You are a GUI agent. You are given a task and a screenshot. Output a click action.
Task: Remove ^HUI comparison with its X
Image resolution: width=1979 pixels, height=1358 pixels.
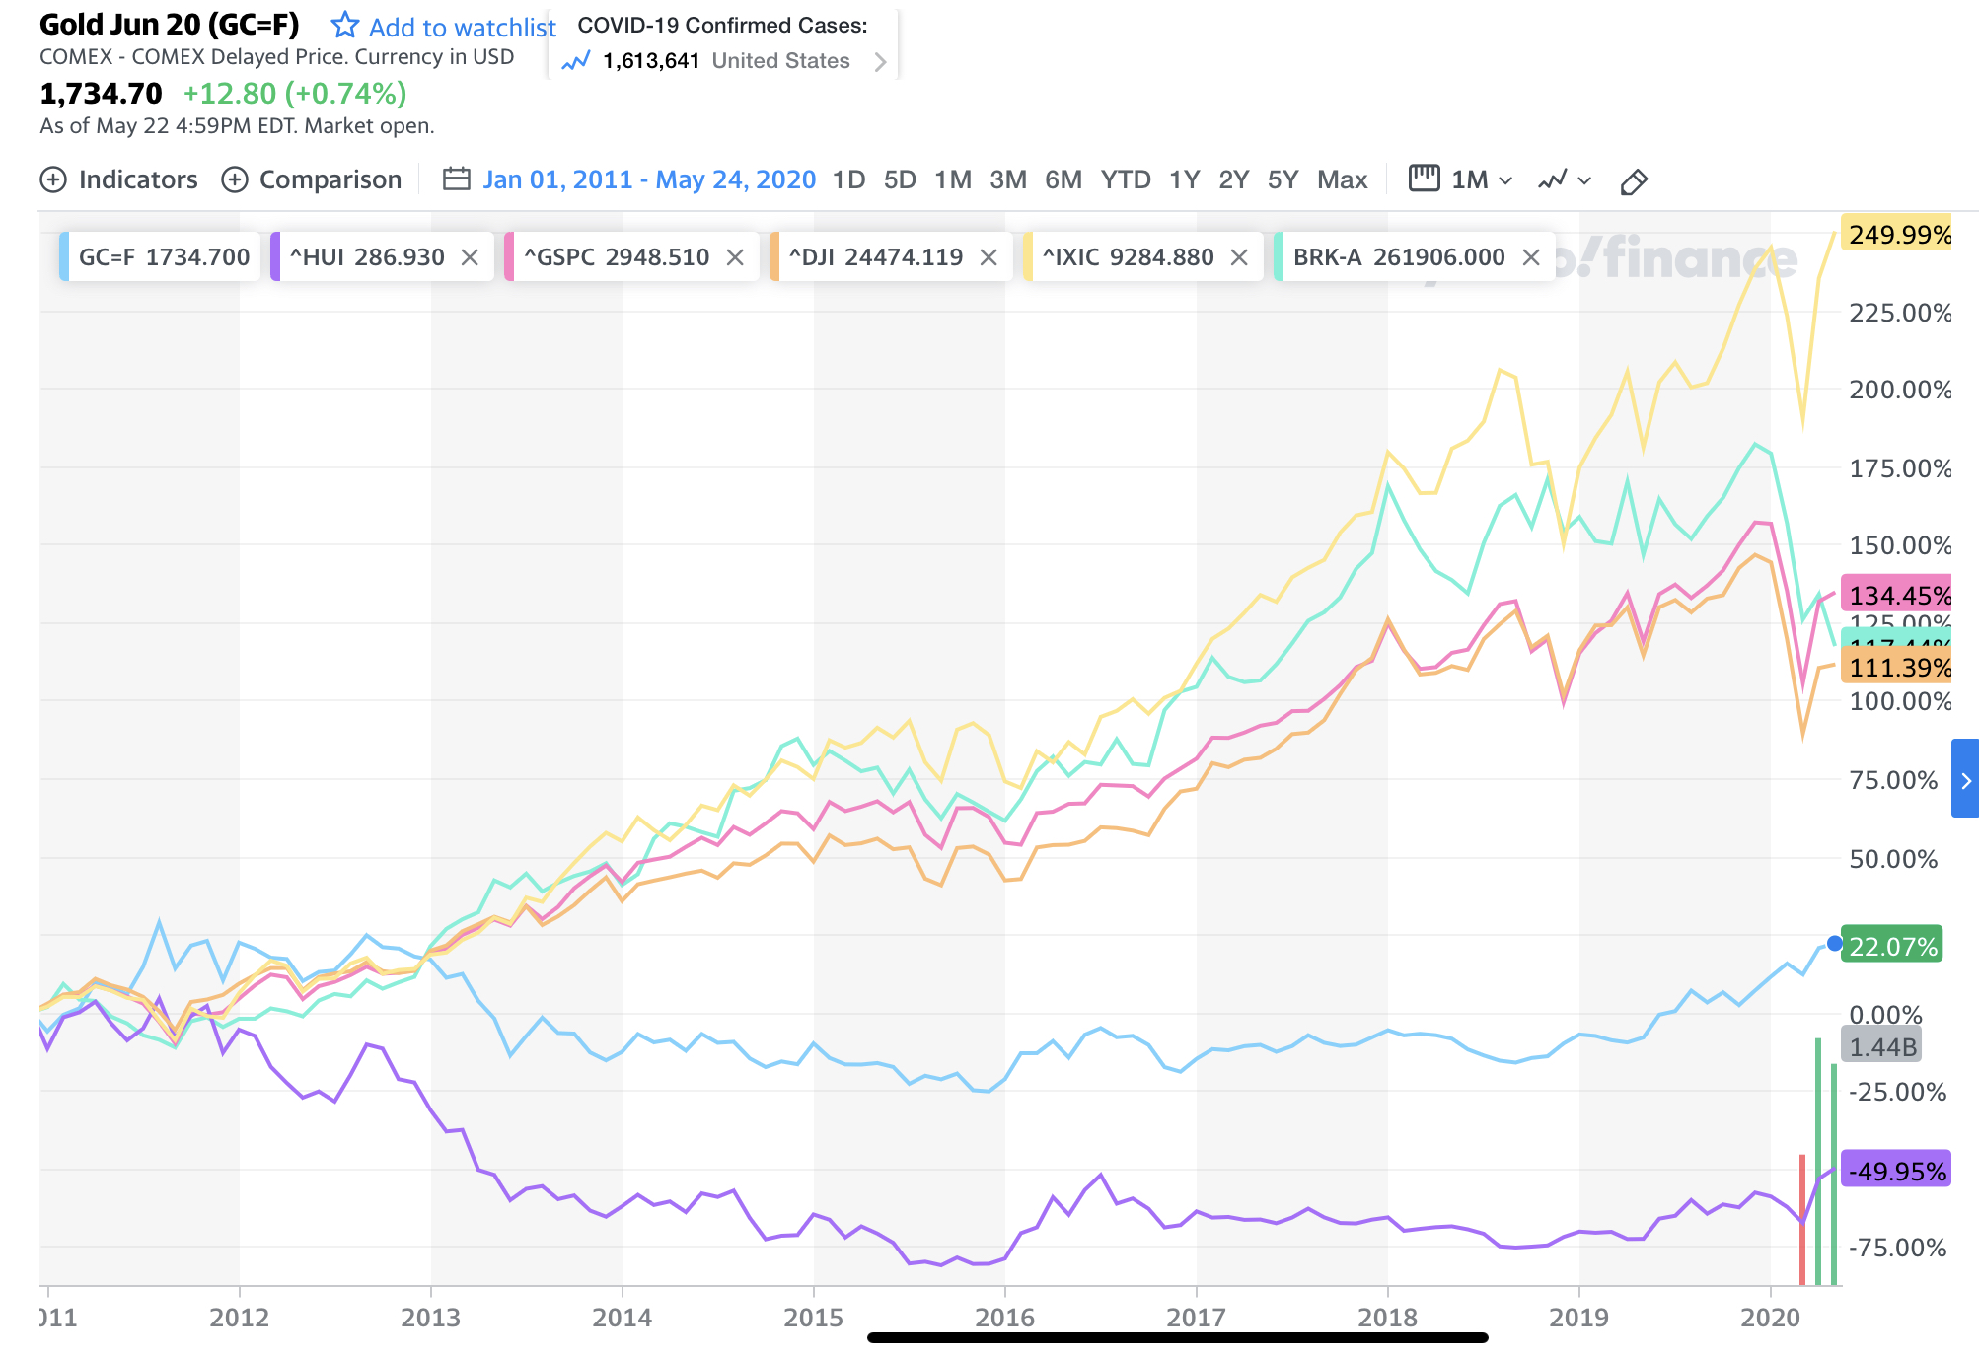coord(470,257)
